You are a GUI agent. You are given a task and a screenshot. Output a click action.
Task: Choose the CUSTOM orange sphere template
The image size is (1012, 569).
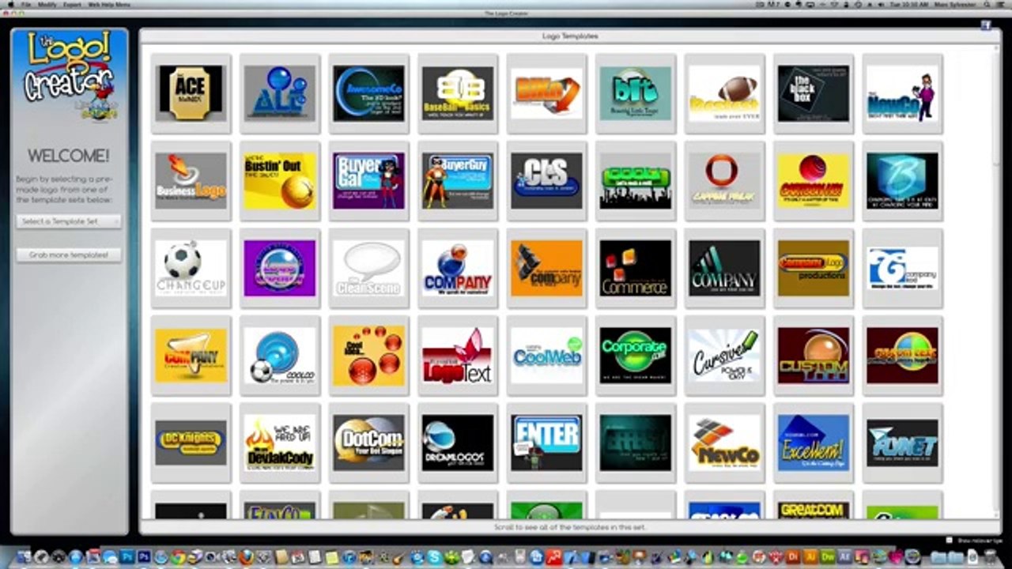pos(813,356)
